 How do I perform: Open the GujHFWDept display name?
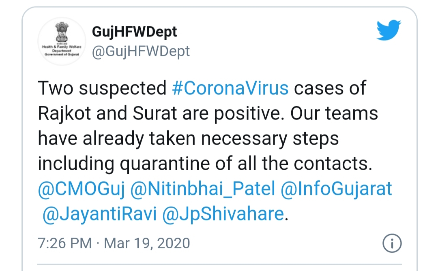pyautogui.click(x=134, y=32)
